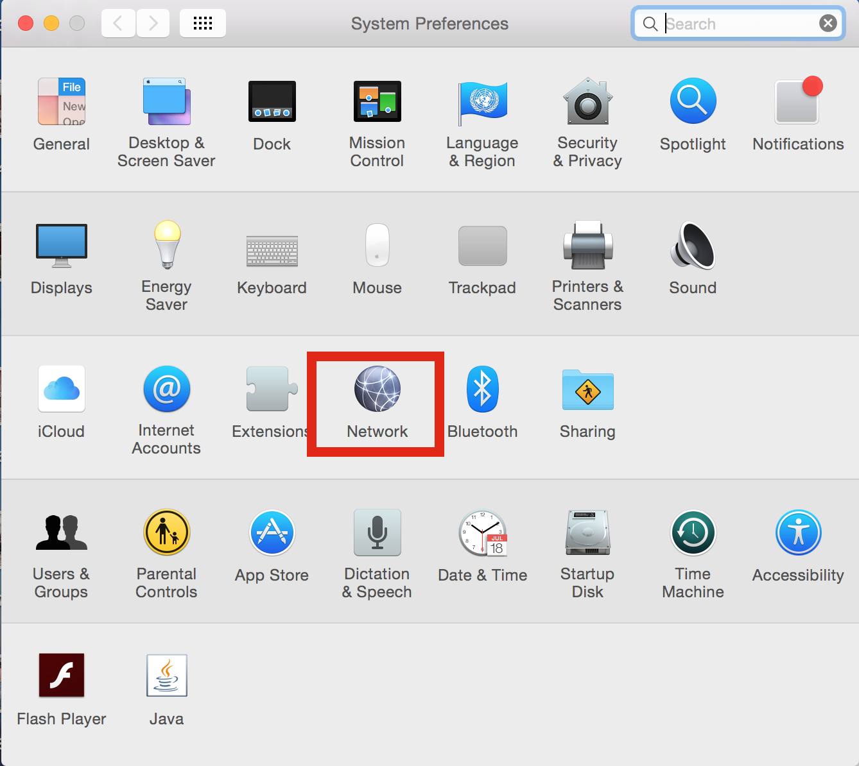
Task: Click the Show All grid button
Action: point(203,24)
